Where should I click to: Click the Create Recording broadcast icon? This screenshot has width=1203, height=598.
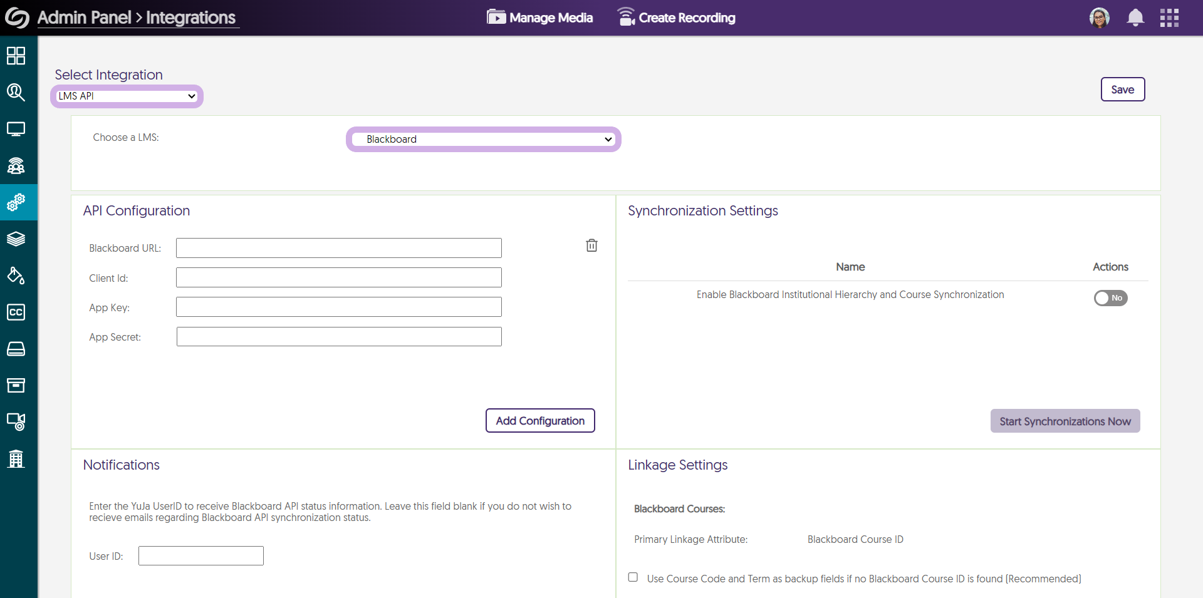click(x=626, y=16)
